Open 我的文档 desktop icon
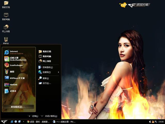 click(6, 5)
